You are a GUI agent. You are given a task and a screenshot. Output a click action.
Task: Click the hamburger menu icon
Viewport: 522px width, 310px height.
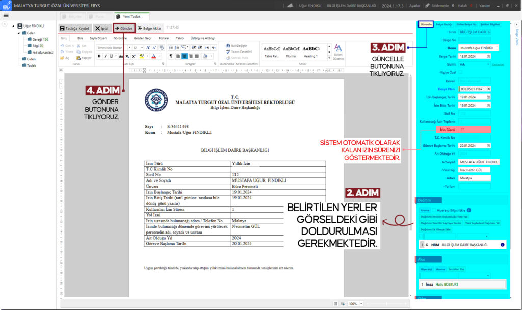click(6, 15)
